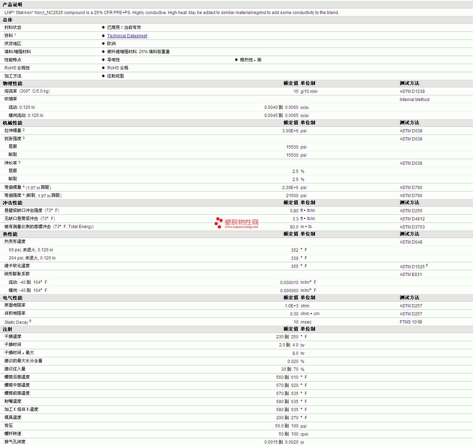
Task: Click ASTM D4812 test method
Action: point(412,219)
